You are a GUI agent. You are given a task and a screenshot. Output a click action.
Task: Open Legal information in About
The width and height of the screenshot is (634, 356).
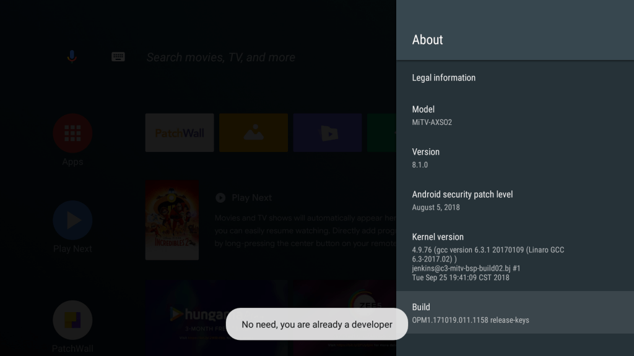[515, 78]
